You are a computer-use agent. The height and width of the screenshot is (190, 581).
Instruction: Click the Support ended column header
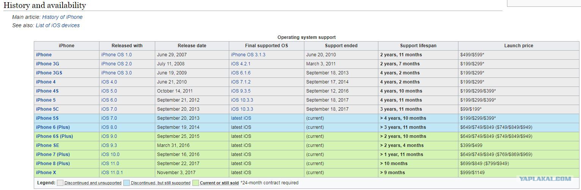pyautogui.click(x=341, y=46)
